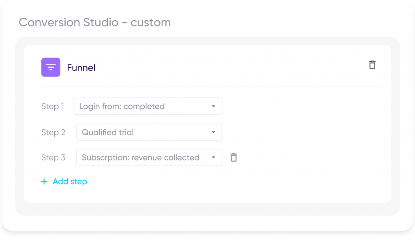This screenshot has height=242, width=415.
Task: Select the 'Subscrption: revenue collected' combo box
Action: (x=149, y=157)
